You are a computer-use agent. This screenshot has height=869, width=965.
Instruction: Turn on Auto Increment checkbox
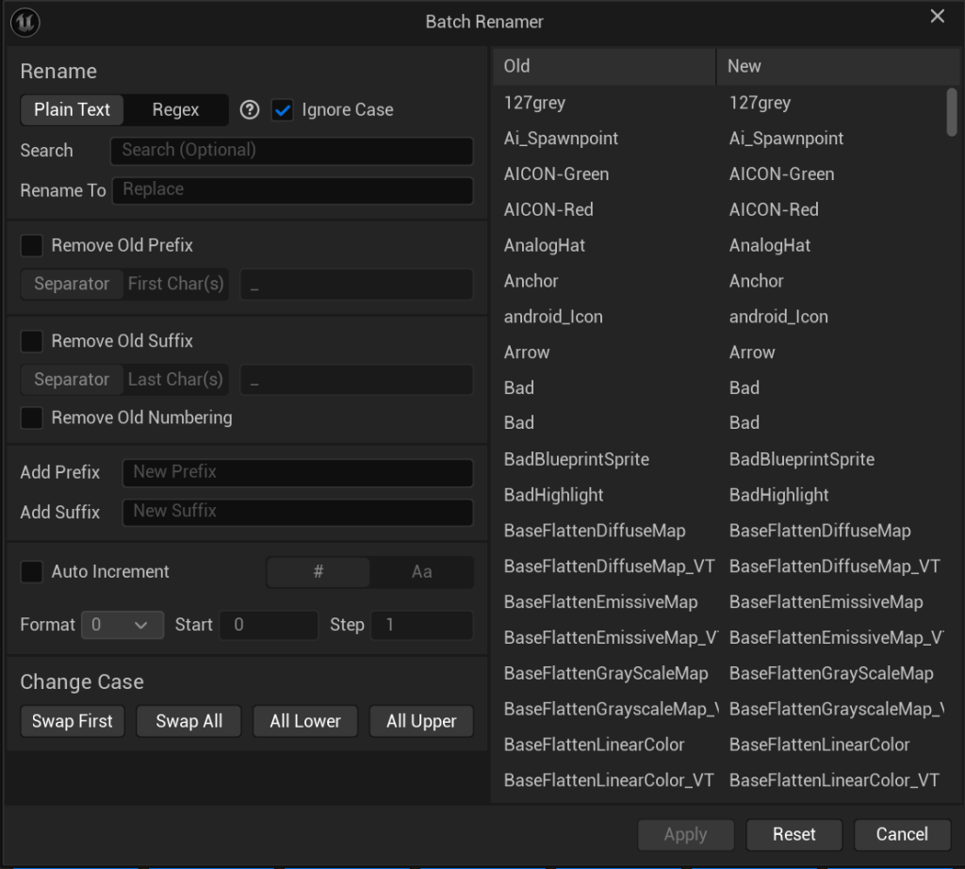click(x=32, y=572)
